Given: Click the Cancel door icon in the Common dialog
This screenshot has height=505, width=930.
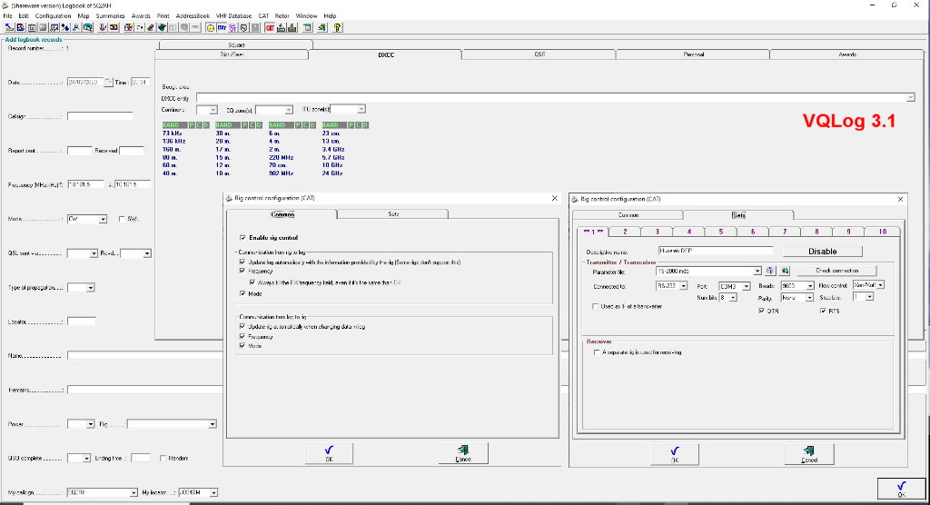Looking at the screenshot, I should pyautogui.click(x=463, y=451).
